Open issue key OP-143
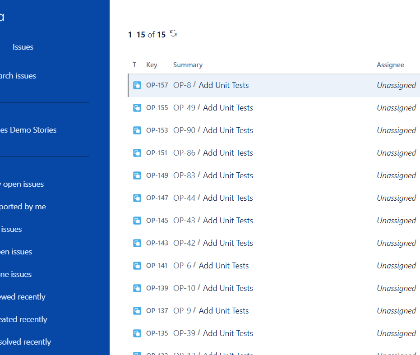Image resolution: width=420 pixels, height=355 pixels. (x=157, y=243)
